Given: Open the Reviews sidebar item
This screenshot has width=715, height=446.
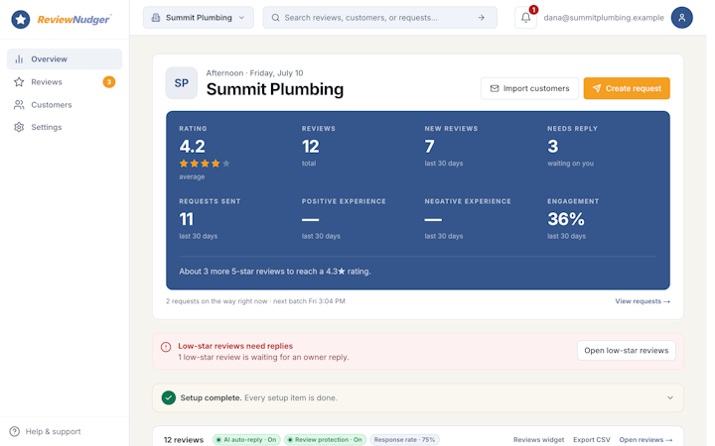Looking at the screenshot, I should pyautogui.click(x=65, y=82).
